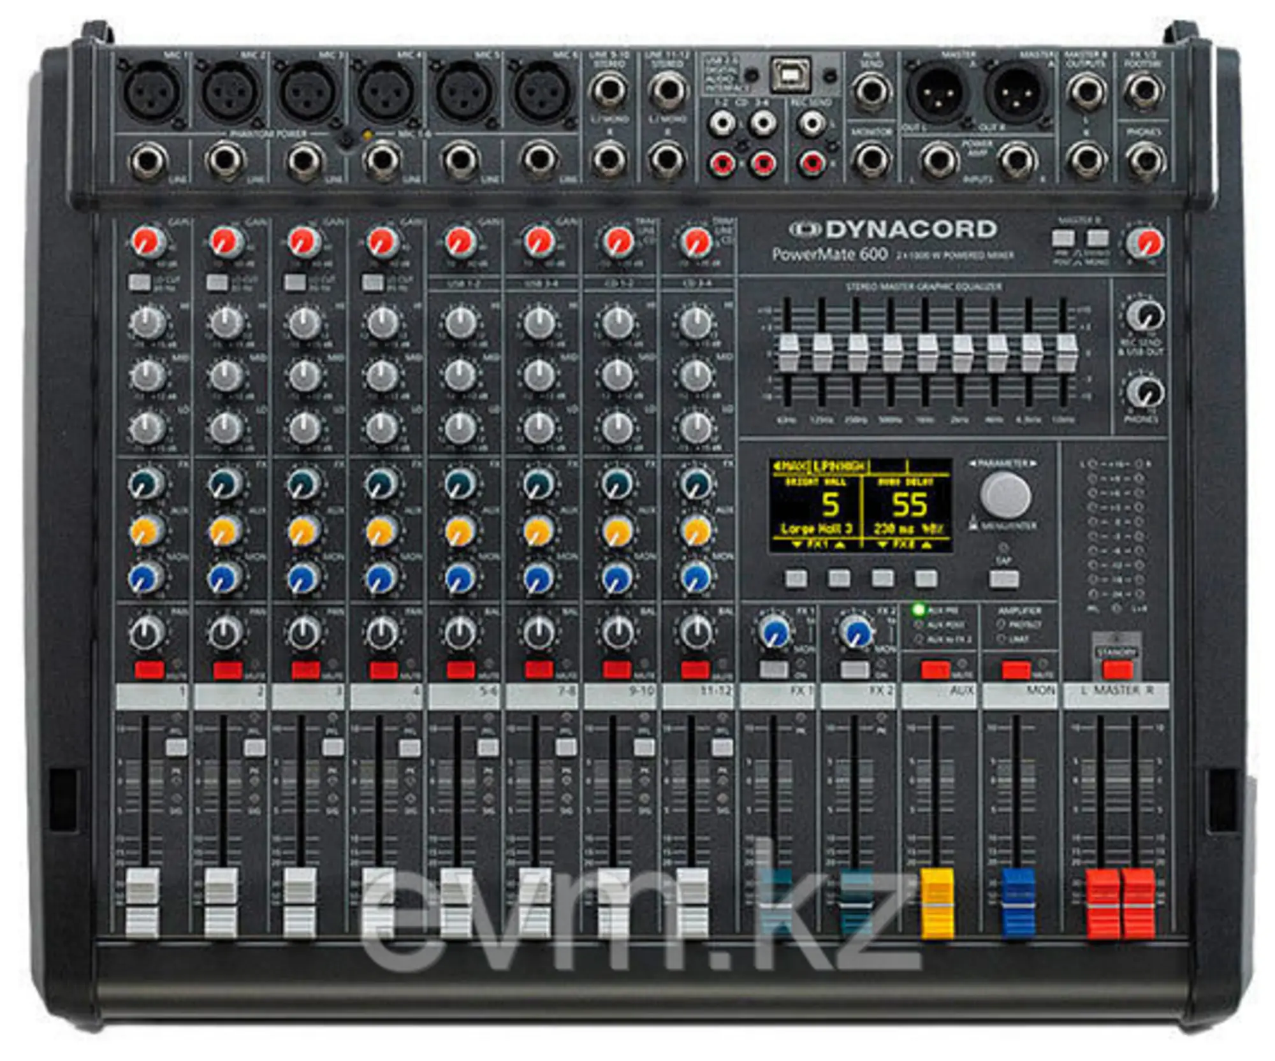
Task: Click channel 2 HI equalizer knob
Action: tap(226, 323)
